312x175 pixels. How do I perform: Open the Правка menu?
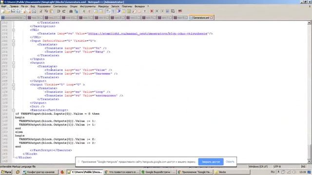point(14,6)
